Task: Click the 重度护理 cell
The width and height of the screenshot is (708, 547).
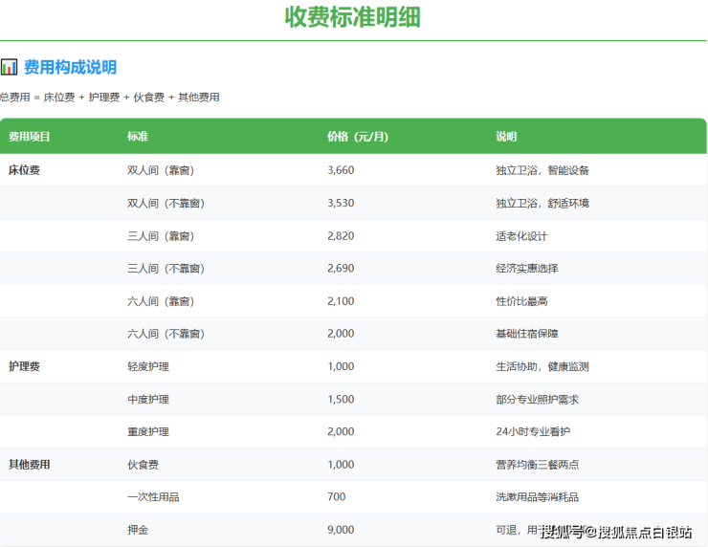Action: tap(147, 431)
